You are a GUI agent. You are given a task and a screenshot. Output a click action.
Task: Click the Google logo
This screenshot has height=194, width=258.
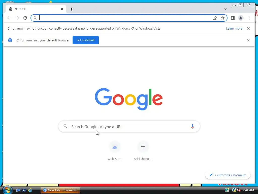129,99
